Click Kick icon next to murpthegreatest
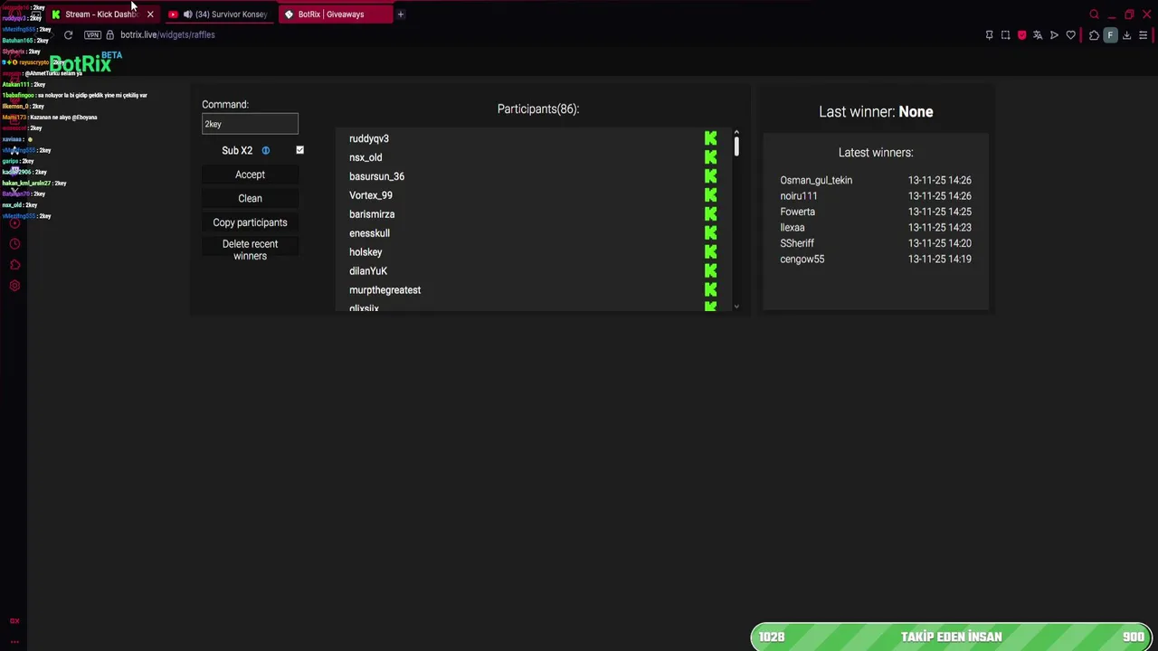1158x651 pixels. (711, 290)
